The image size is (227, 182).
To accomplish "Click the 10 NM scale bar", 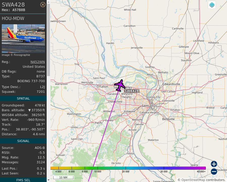I will 63,177.
